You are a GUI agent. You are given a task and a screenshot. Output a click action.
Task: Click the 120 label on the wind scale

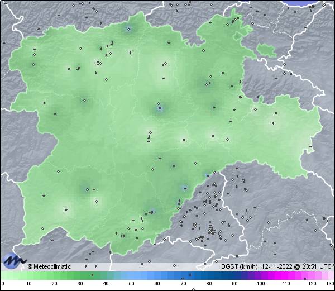click(x=312, y=284)
